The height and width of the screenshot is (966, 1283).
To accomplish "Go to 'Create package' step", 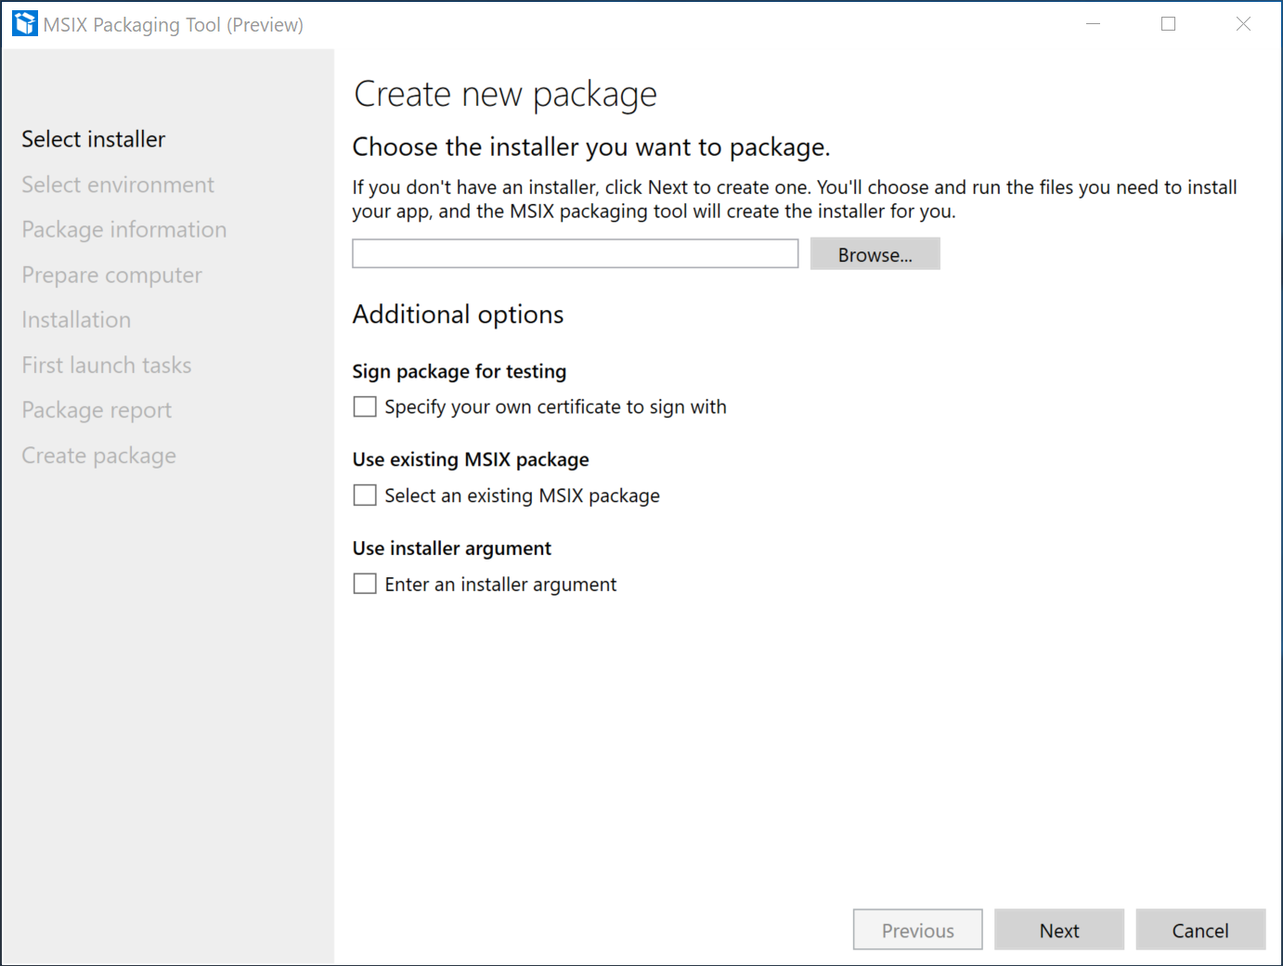I will (99, 456).
